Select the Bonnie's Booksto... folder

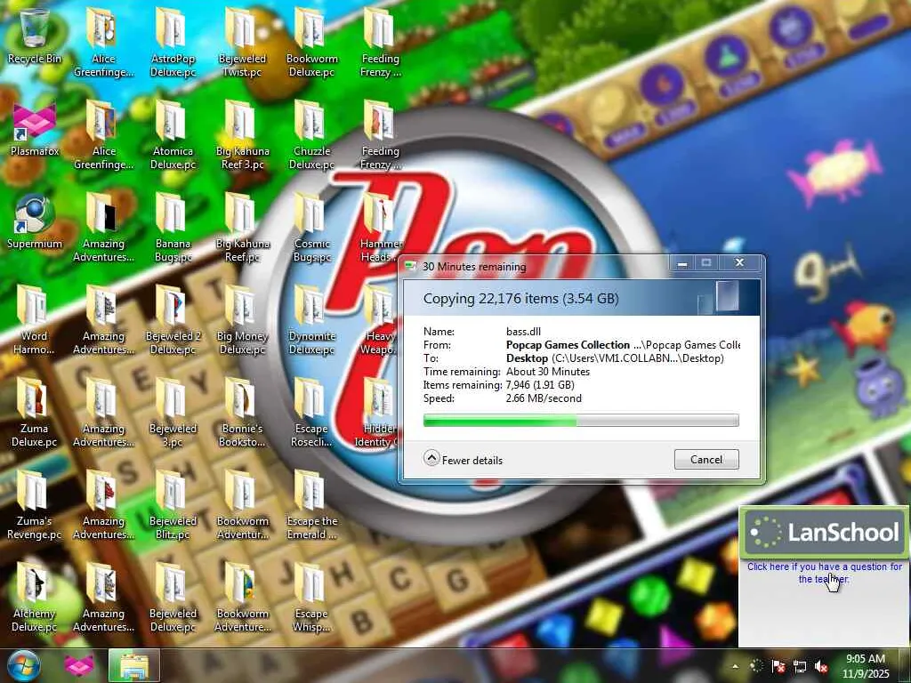(242, 414)
